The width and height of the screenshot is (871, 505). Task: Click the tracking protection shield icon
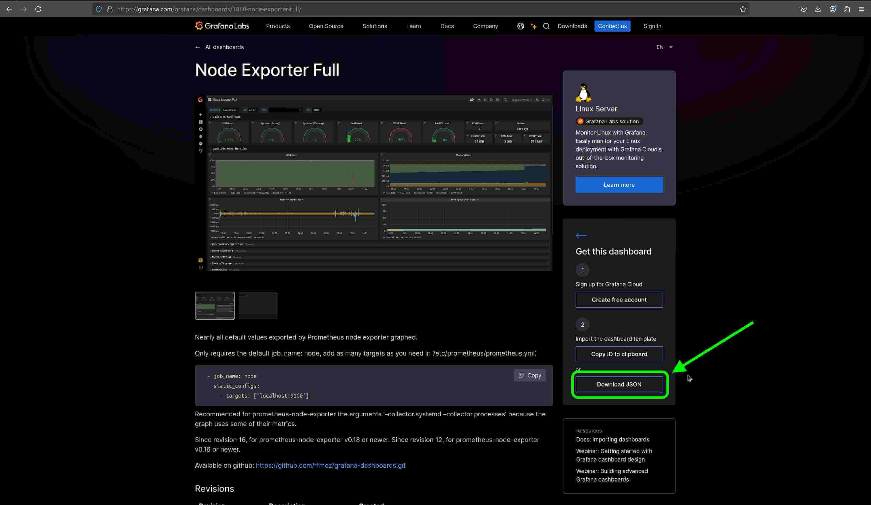tap(99, 9)
